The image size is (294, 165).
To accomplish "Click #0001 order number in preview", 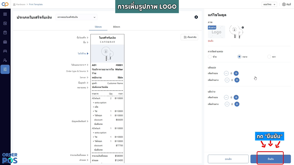I will coord(119,65).
